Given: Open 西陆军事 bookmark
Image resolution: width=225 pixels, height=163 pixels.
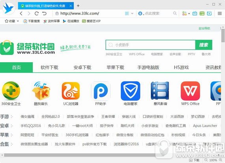Looking at the screenshot, I should coord(52,21).
